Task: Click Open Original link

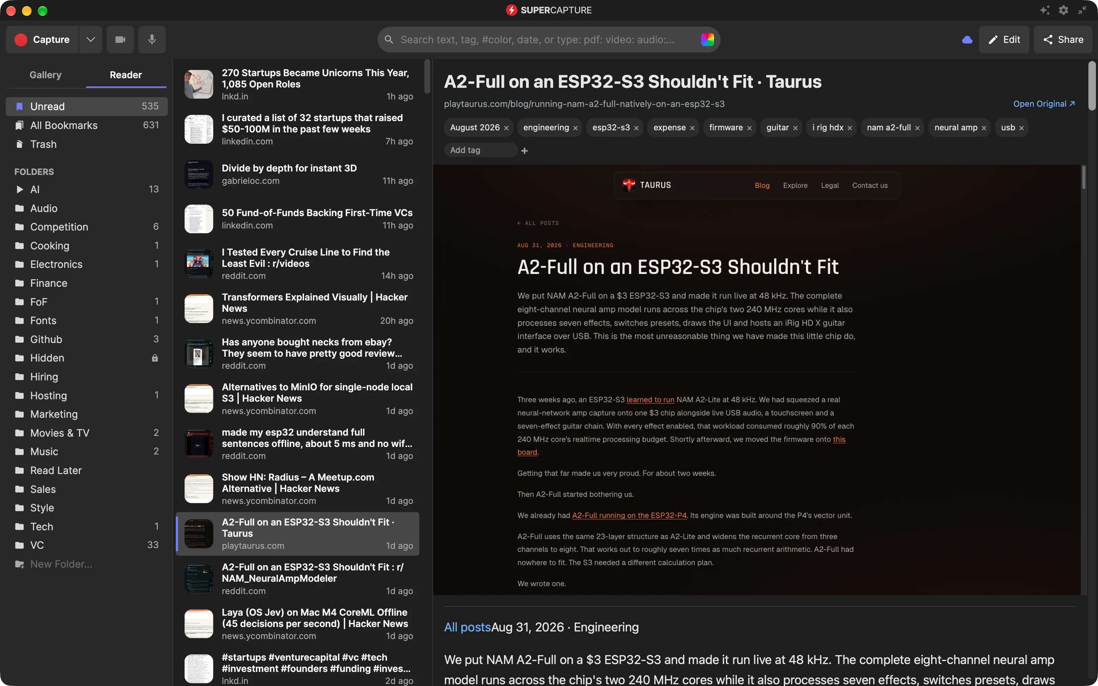Action: click(x=1044, y=104)
